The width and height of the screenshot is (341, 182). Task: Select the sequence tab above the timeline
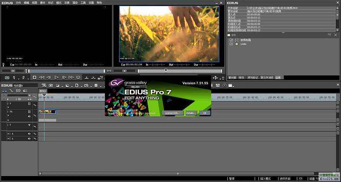point(43,91)
